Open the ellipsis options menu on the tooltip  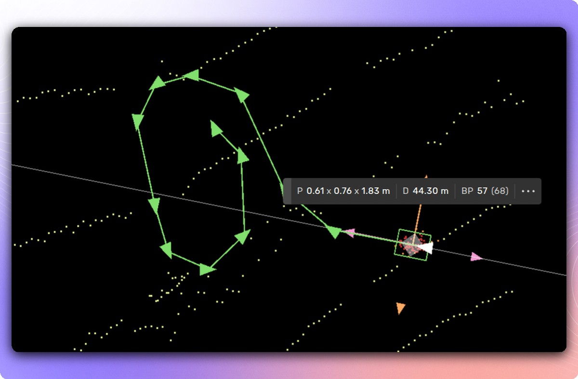[528, 191]
